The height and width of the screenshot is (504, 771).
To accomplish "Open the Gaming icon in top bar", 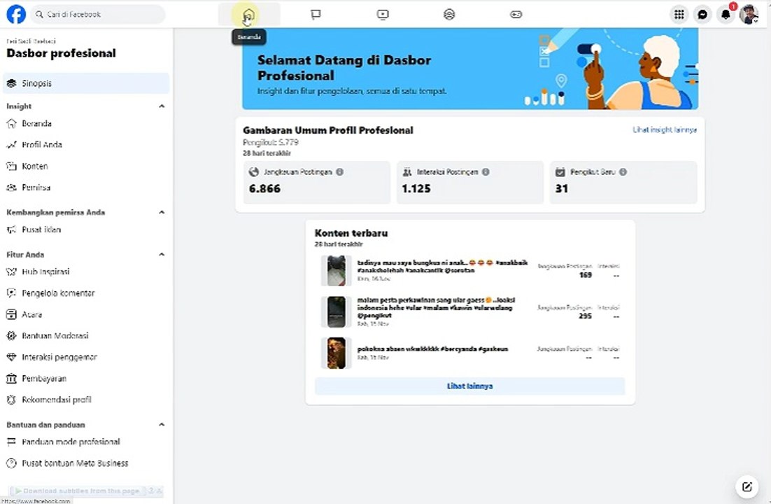I will (516, 14).
